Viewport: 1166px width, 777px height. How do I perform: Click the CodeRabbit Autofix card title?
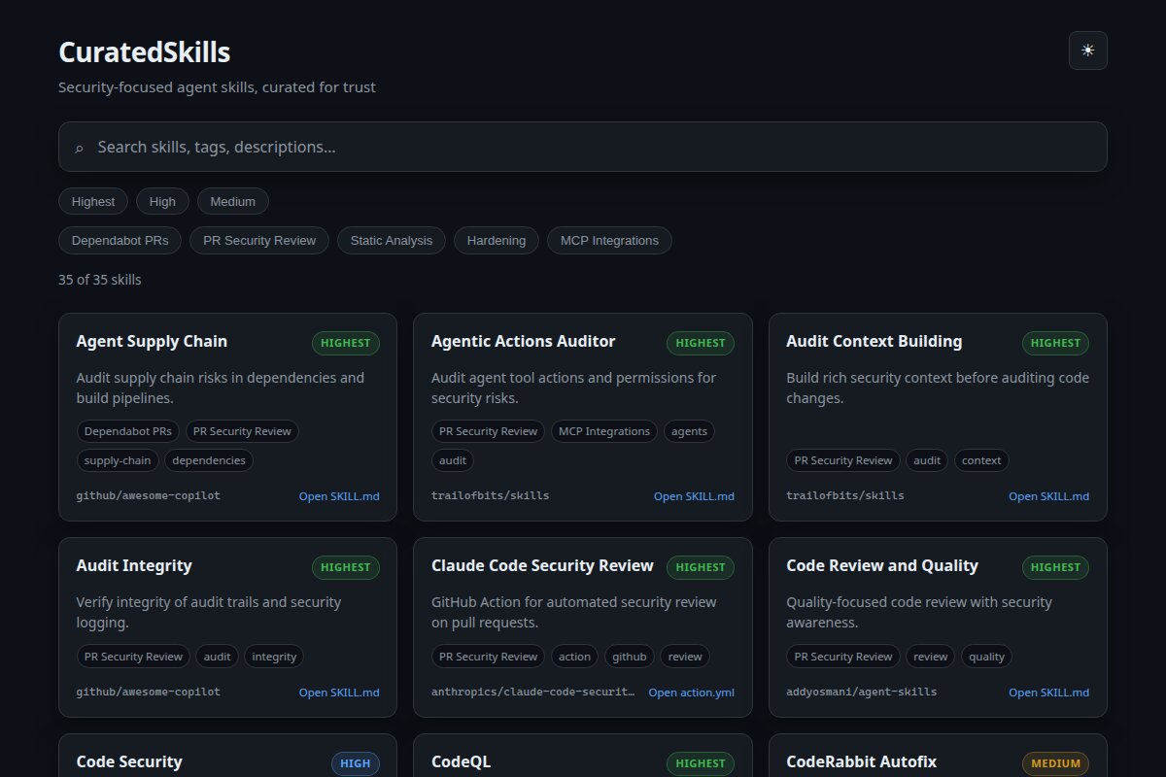coord(861,762)
